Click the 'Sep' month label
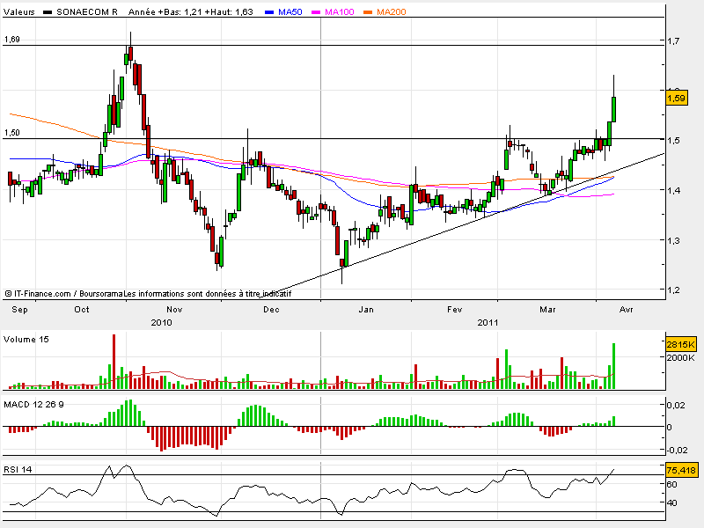This screenshot has height=528, width=704. pos(19,310)
